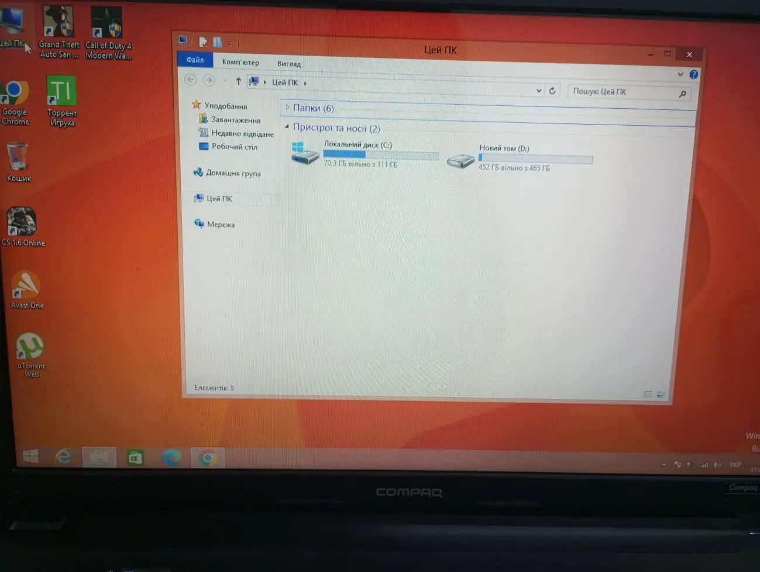Expand the Папки (6) group
This screenshot has height=572, width=760.
tap(287, 108)
